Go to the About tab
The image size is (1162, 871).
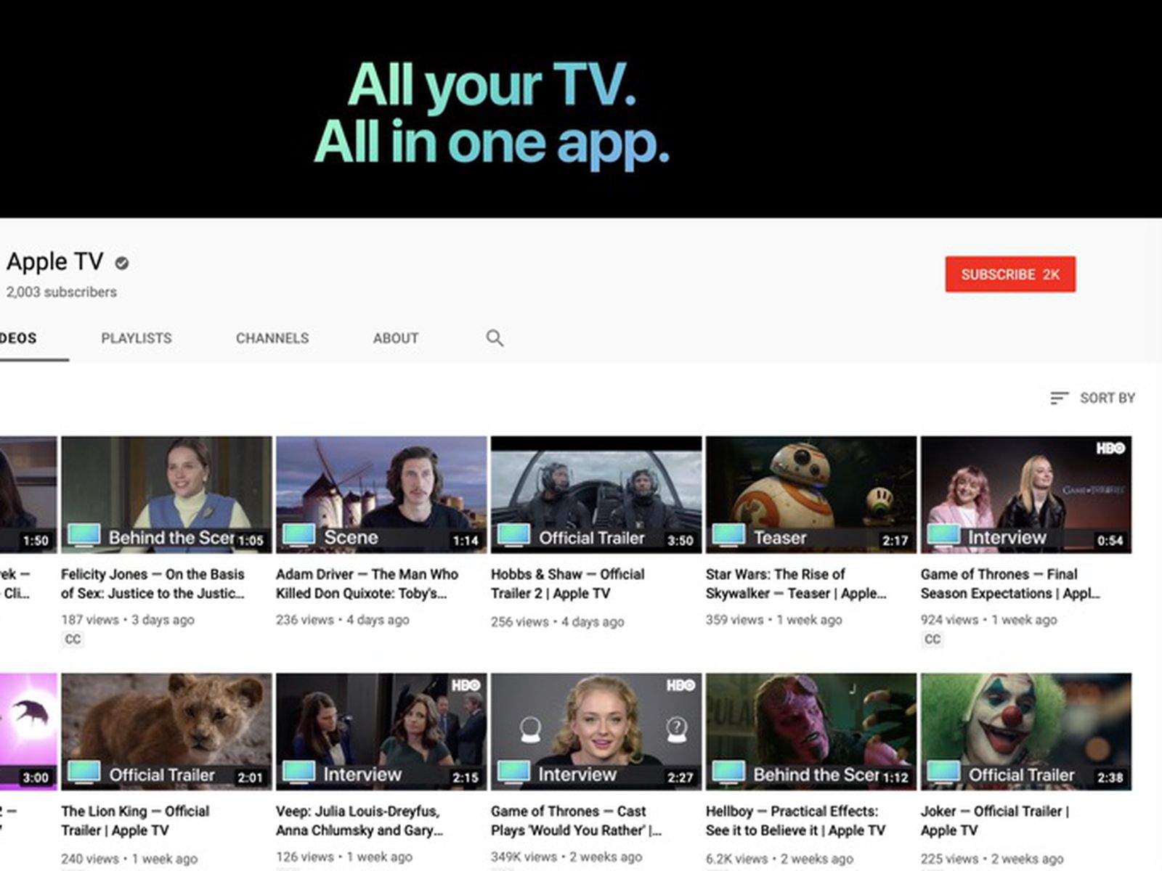(396, 338)
